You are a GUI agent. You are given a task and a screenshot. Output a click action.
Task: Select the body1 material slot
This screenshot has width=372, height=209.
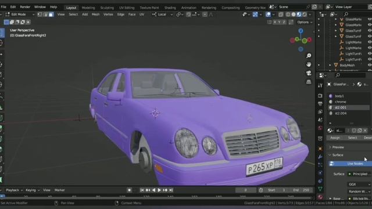tap(348, 96)
